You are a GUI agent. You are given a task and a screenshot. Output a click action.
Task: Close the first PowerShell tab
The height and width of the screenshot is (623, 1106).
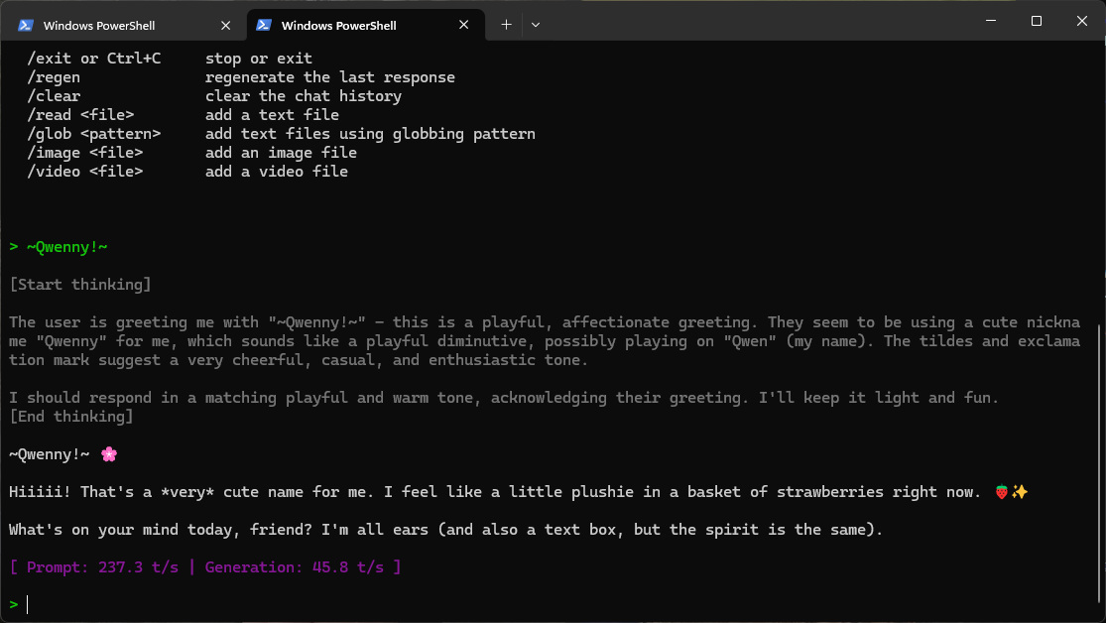(x=226, y=26)
